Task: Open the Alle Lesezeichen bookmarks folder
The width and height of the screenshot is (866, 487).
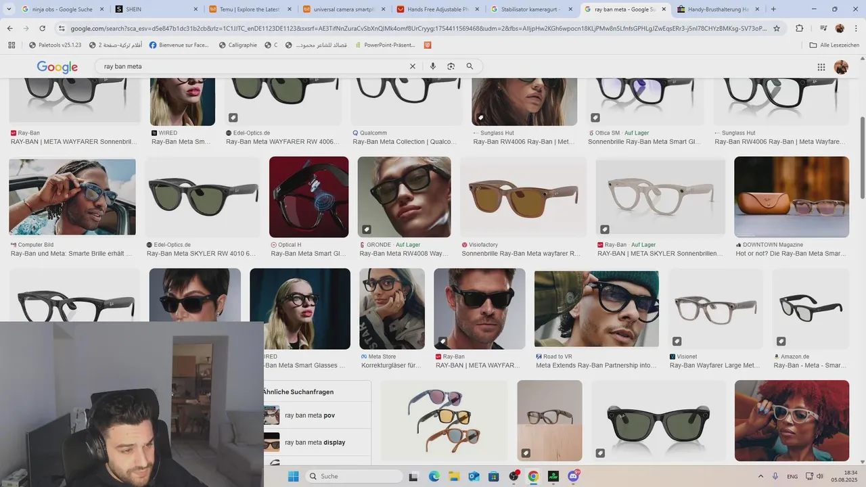Action: [834, 45]
